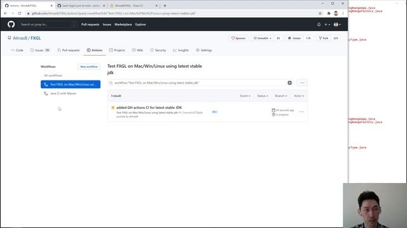Open the plus create-new dropdown
The width and height of the screenshot is (407, 228).
pyautogui.click(x=327, y=25)
